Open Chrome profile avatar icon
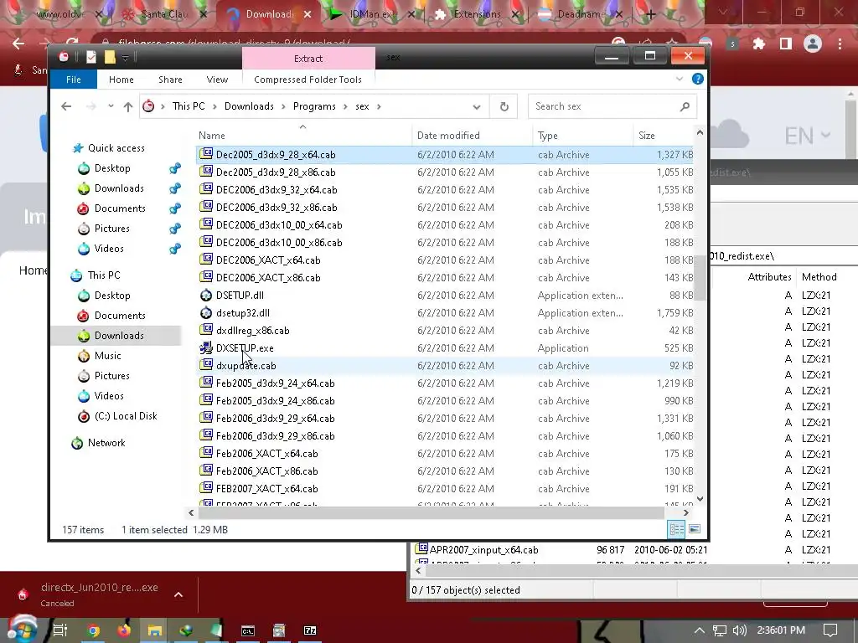The width and height of the screenshot is (858, 643). [813, 44]
